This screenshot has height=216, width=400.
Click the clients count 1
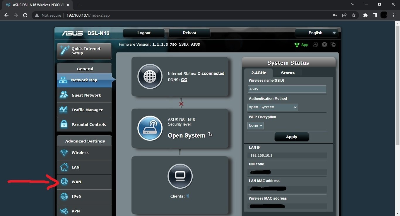tap(188, 196)
